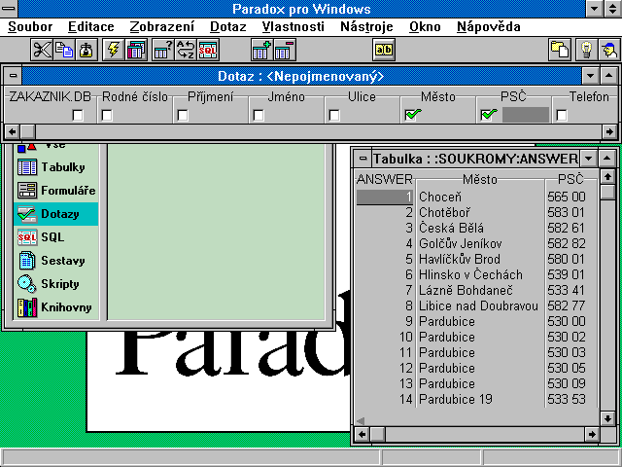Click the query window horizontal scroll thumb
Image resolution: width=622 pixels, height=467 pixels.
27,131
